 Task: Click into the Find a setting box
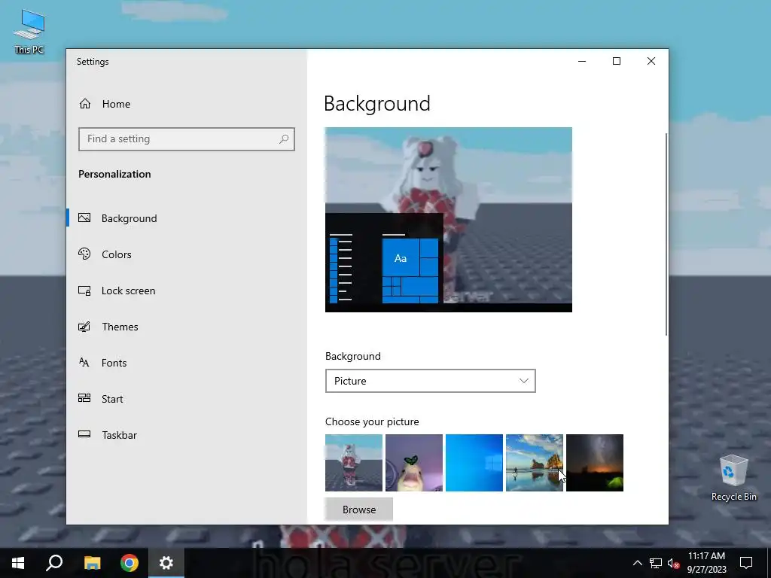187,139
